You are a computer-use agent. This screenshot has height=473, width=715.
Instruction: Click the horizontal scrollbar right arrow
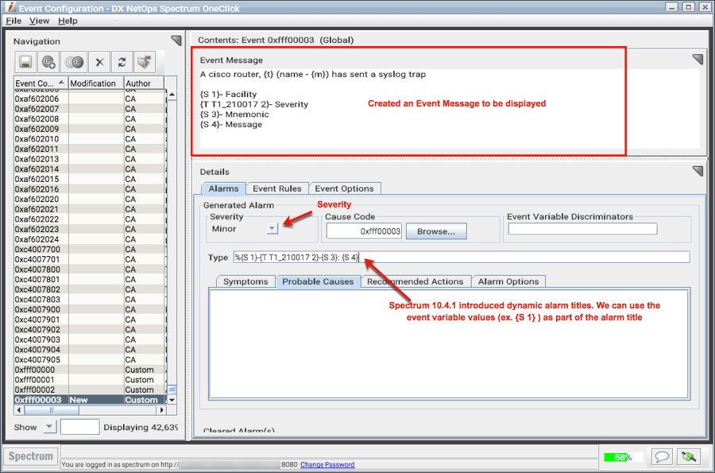point(161,410)
